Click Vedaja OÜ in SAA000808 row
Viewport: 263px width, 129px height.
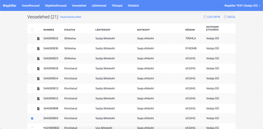[x=213, y=109]
